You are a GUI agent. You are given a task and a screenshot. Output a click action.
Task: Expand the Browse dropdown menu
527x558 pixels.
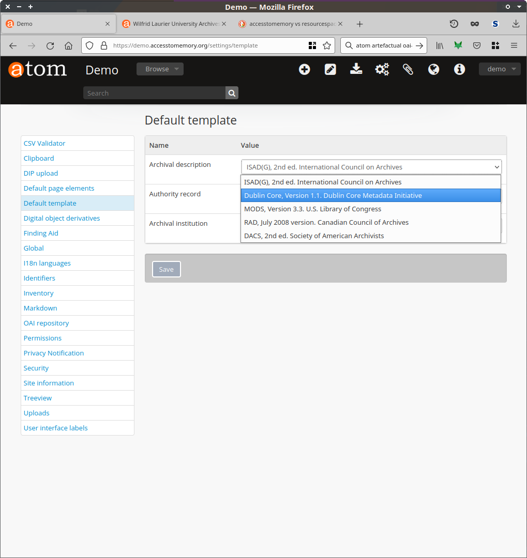coord(160,69)
